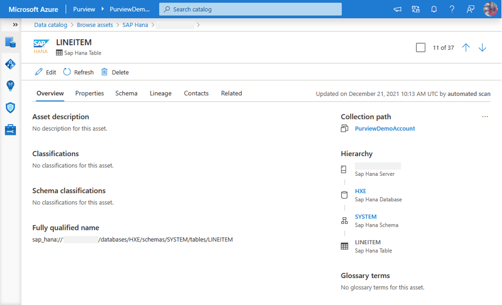Open the Data catalog sidebar icon
Screen dimensions: 502x305
pyautogui.click(x=10, y=42)
